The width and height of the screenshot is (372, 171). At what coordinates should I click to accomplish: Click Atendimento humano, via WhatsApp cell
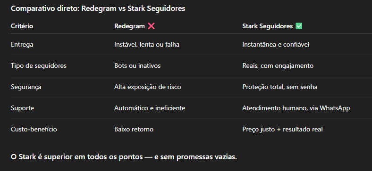pos(296,108)
